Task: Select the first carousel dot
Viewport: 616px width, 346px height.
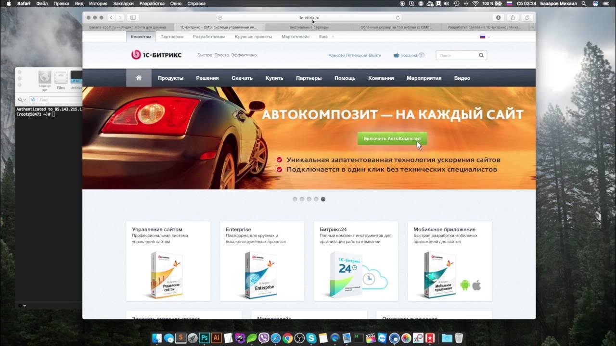Action: click(295, 199)
